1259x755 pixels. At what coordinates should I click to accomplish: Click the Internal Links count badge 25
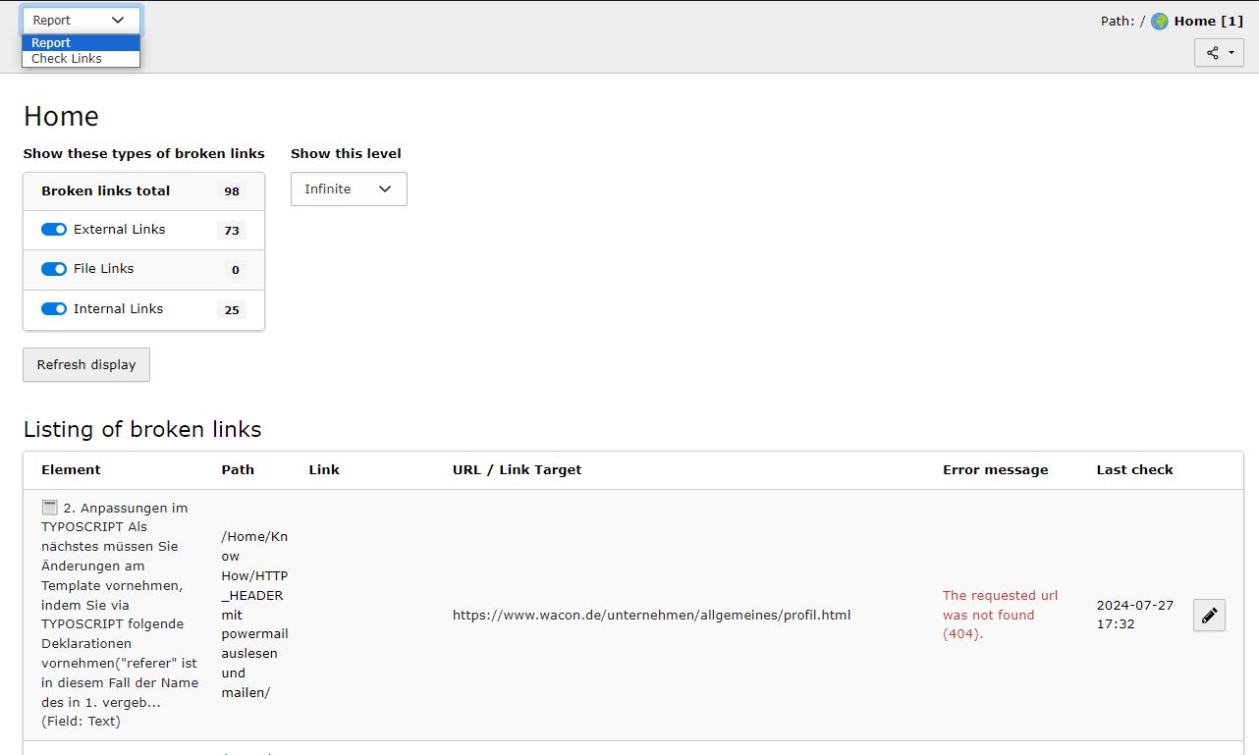coord(232,310)
